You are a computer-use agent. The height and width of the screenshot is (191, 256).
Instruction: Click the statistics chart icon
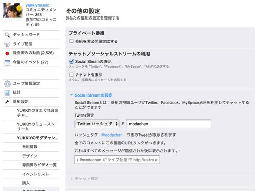[x=7, y=93]
